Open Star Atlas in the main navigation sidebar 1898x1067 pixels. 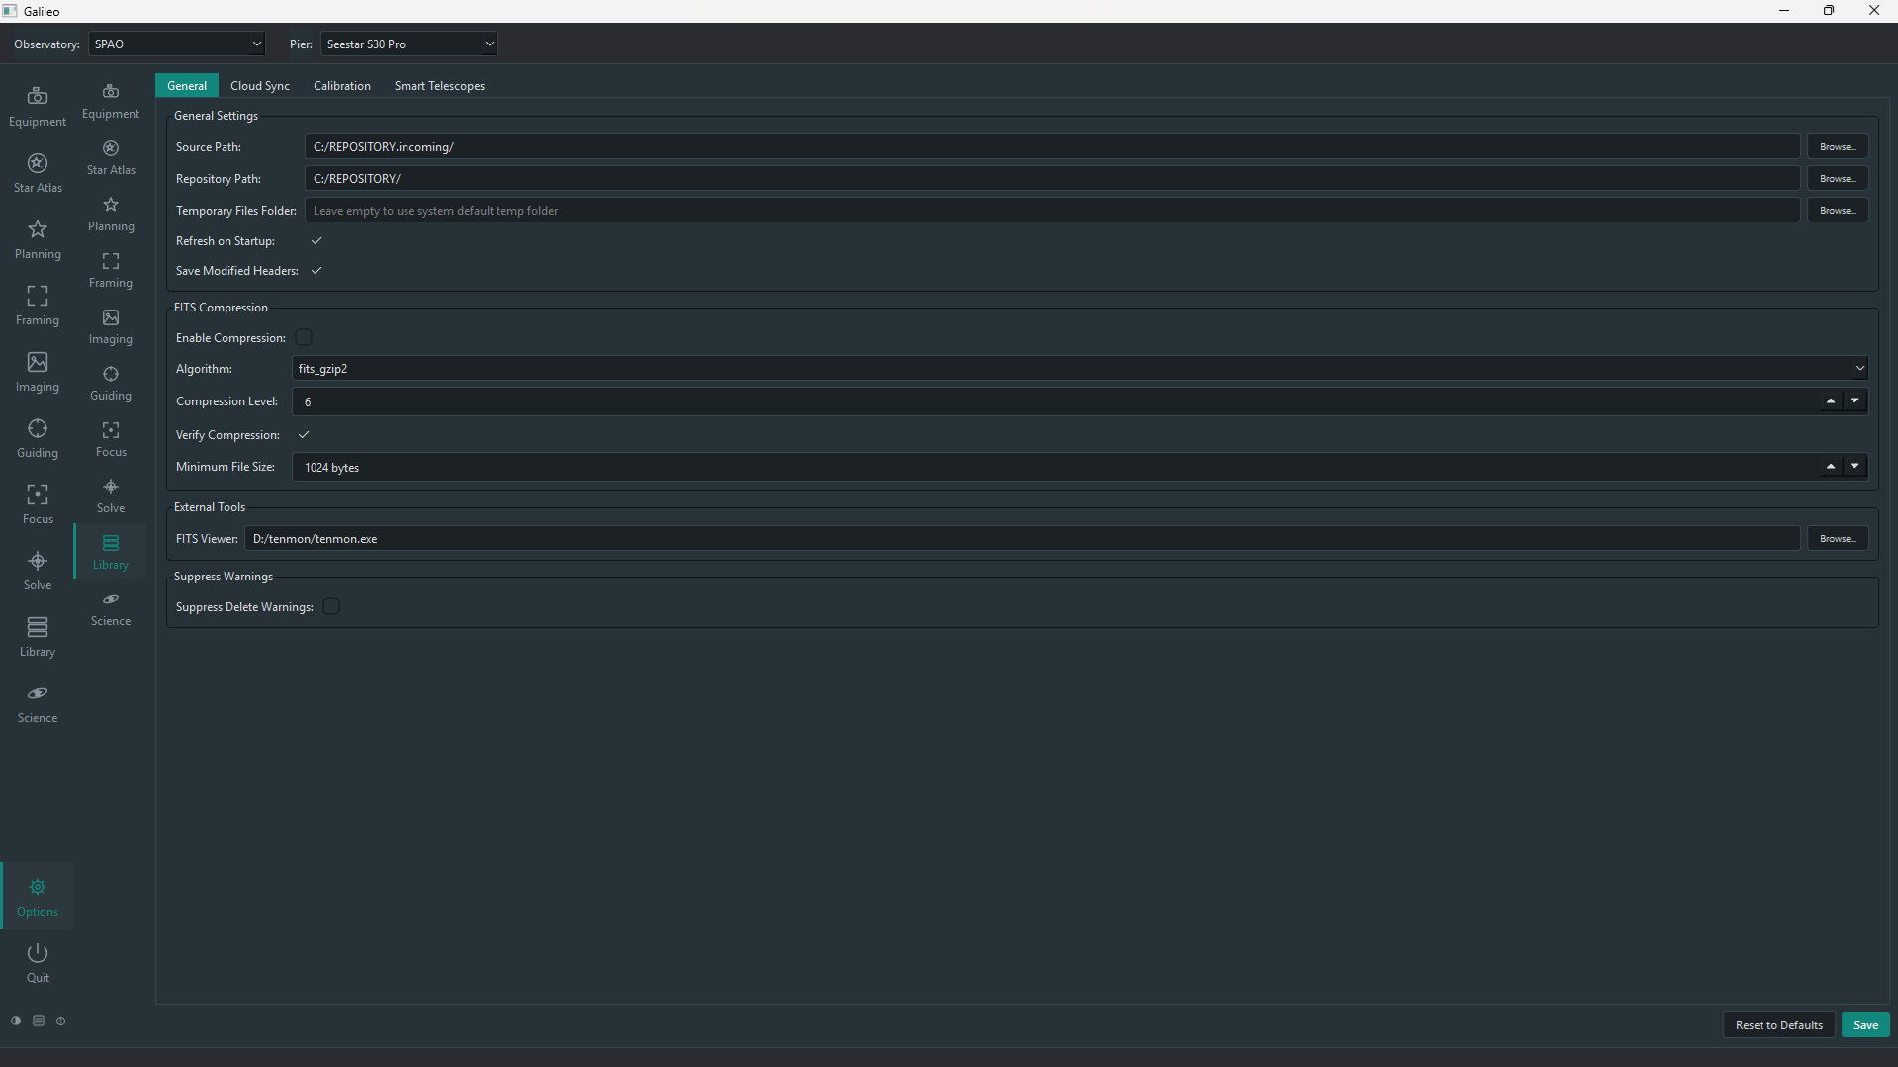(x=38, y=172)
